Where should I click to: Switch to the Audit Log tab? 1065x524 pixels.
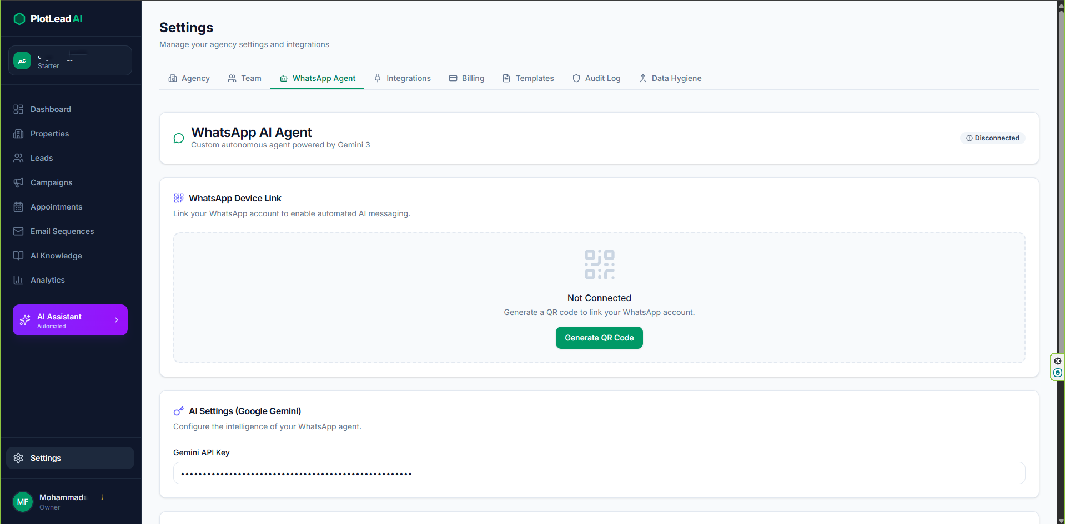(596, 78)
